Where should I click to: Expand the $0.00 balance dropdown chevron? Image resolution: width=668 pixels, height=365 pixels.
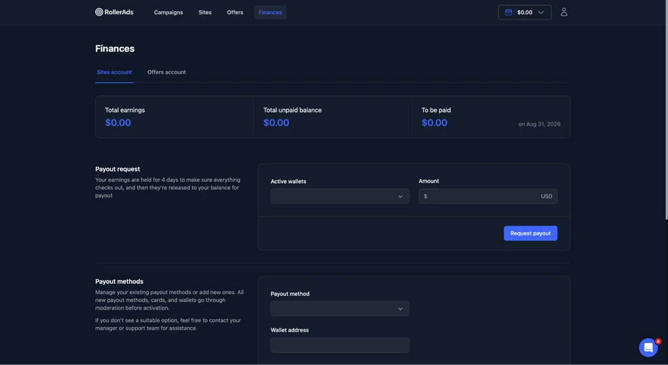pyautogui.click(x=541, y=12)
